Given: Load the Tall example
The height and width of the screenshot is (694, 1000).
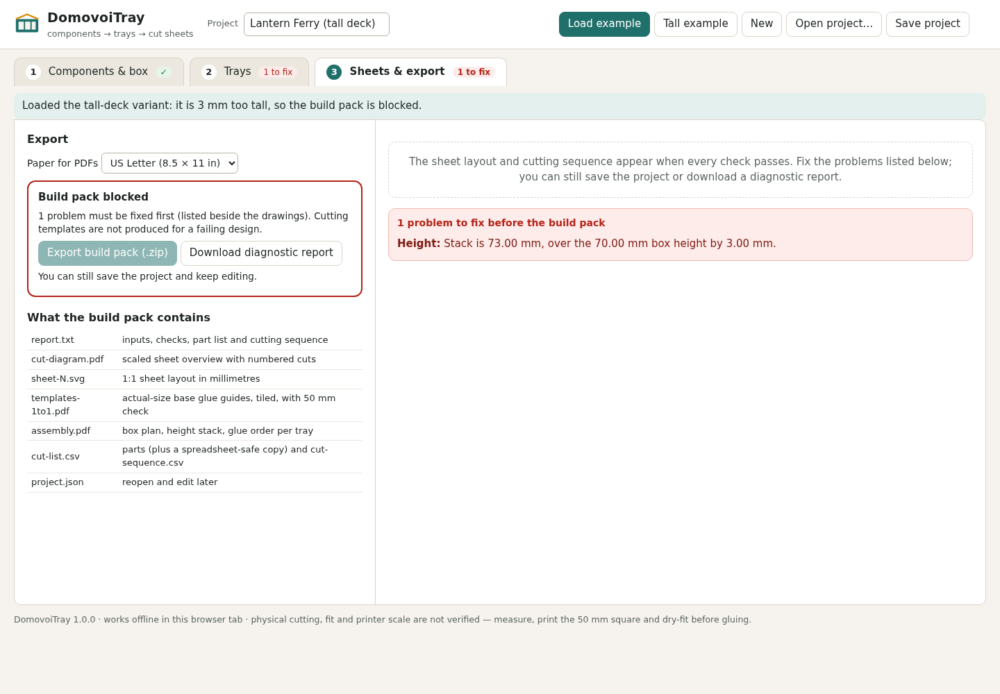Looking at the screenshot, I should 696,24.
